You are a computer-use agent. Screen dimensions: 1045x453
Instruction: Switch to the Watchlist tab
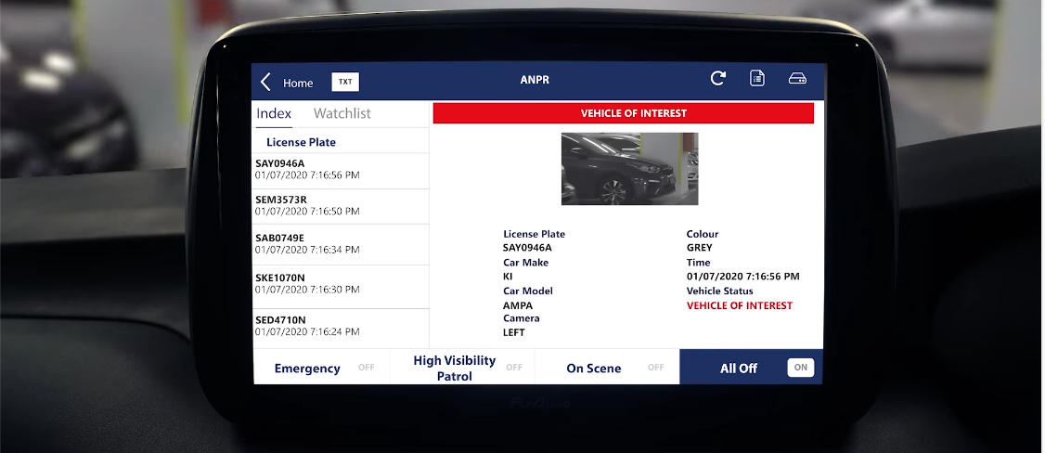click(342, 113)
